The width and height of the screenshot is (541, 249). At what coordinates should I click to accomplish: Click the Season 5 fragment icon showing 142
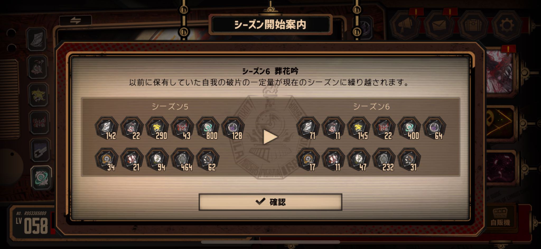(107, 128)
